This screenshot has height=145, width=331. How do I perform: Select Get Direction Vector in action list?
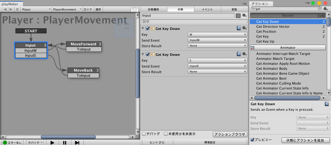click(x=273, y=27)
